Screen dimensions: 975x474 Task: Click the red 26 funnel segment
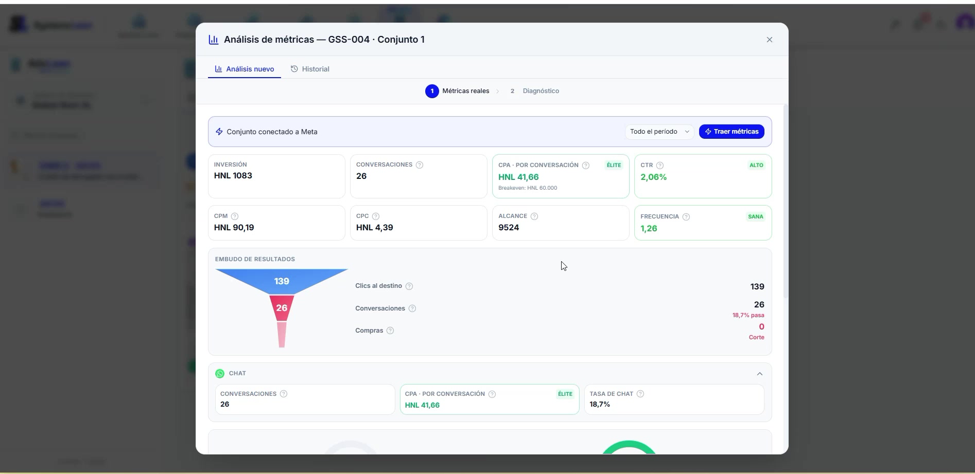[282, 308]
